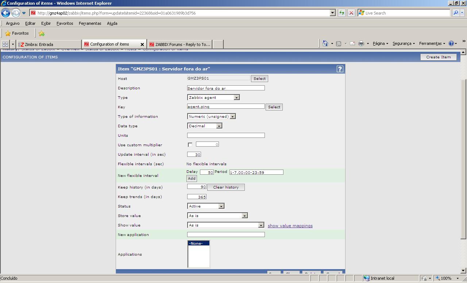Click the Refresh page icon
467x283 pixels.
tap(342, 13)
